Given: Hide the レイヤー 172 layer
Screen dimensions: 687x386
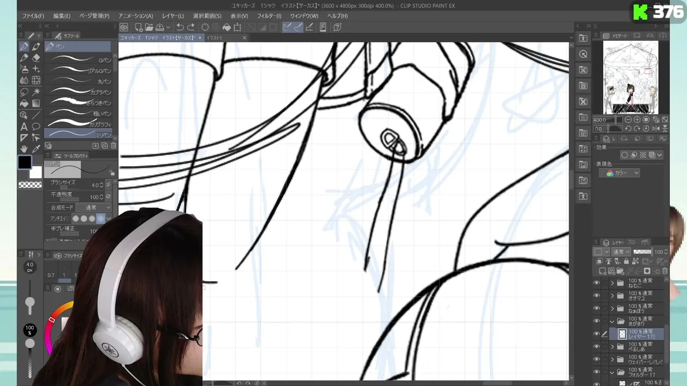Looking at the screenshot, I should pyautogui.click(x=596, y=334).
